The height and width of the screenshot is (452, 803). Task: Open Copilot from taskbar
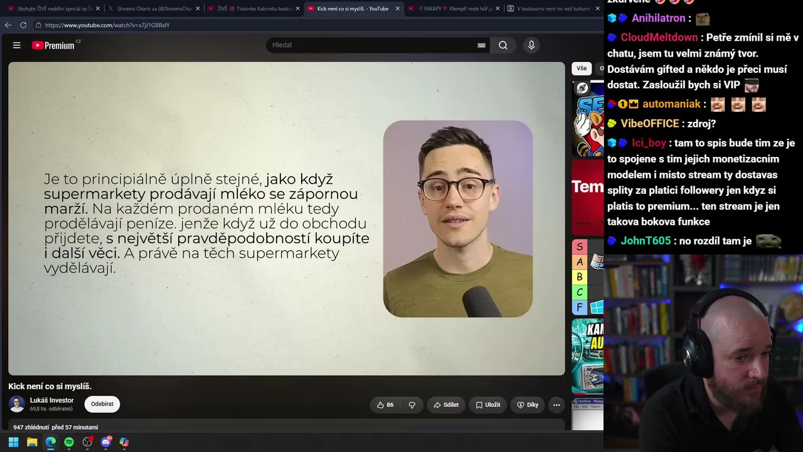(124, 442)
